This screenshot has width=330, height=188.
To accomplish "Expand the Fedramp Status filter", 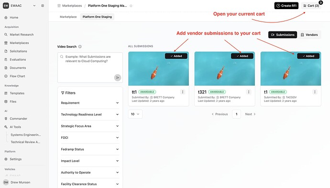I will 90,149.
